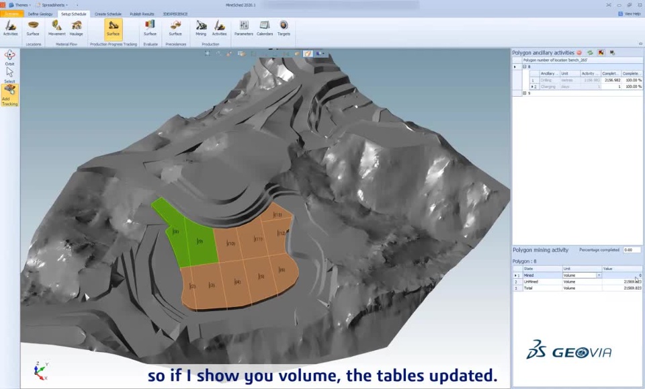Select the Orbit view tool
The image size is (645, 389).
tap(9, 57)
